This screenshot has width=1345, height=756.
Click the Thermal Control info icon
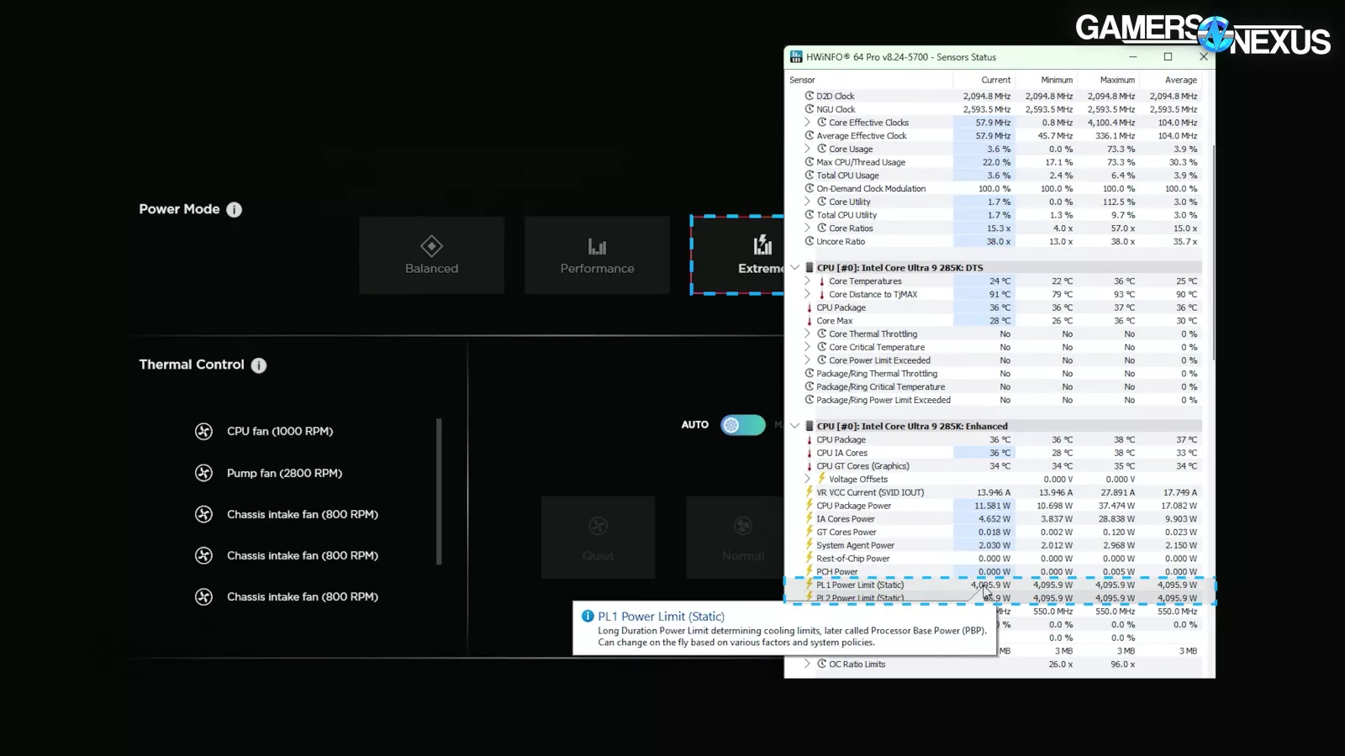coord(259,365)
